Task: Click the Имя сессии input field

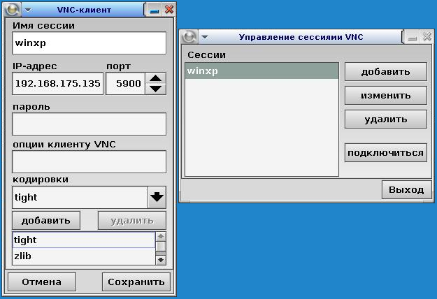Action: pyautogui.click(x=89, y=43)
